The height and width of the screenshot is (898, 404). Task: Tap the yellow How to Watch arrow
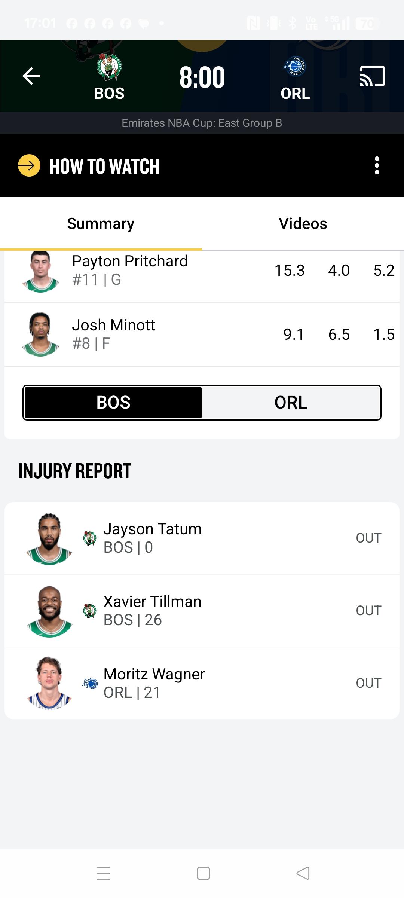pos(29,165)
